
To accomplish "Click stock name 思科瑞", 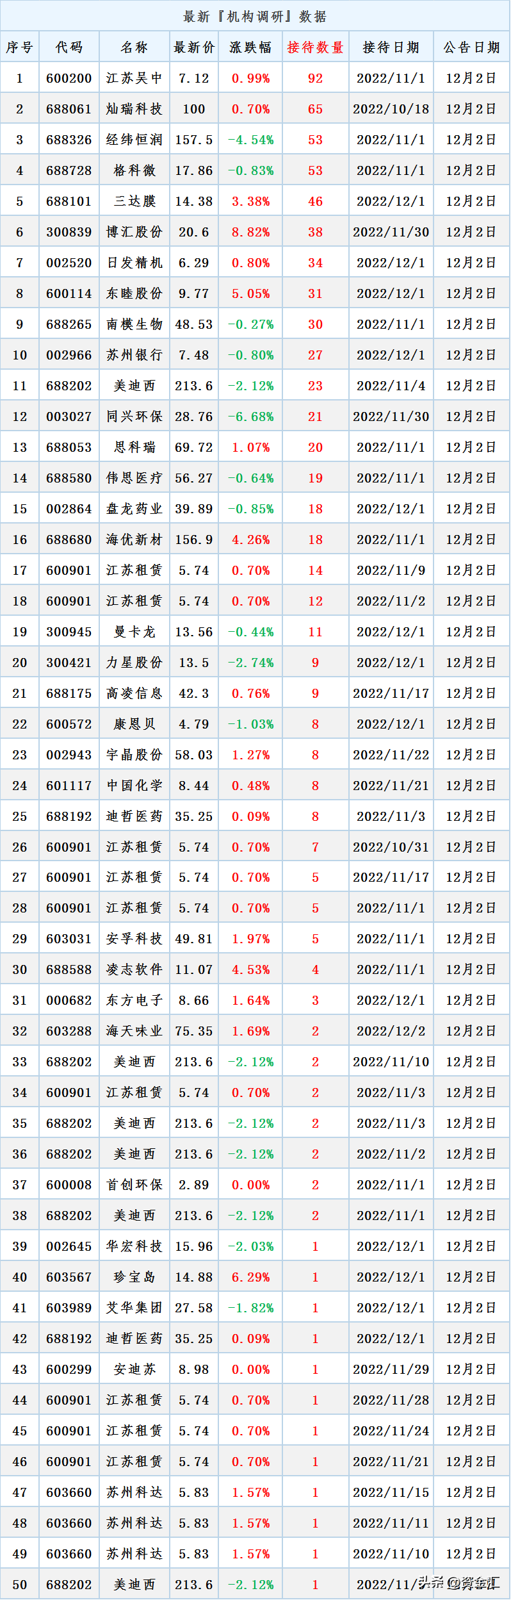I will [x=134, y=447].
